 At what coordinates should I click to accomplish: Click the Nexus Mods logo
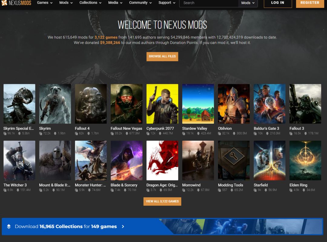coord(16,3)
